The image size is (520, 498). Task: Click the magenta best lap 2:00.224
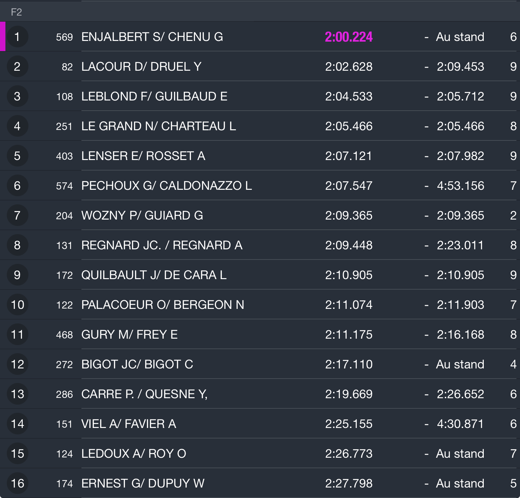(348, 37)
